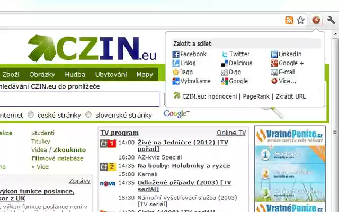This screenshot has height=212, width=339.
Task: Expand the » Více category link
Action: [x=40, y=167]
